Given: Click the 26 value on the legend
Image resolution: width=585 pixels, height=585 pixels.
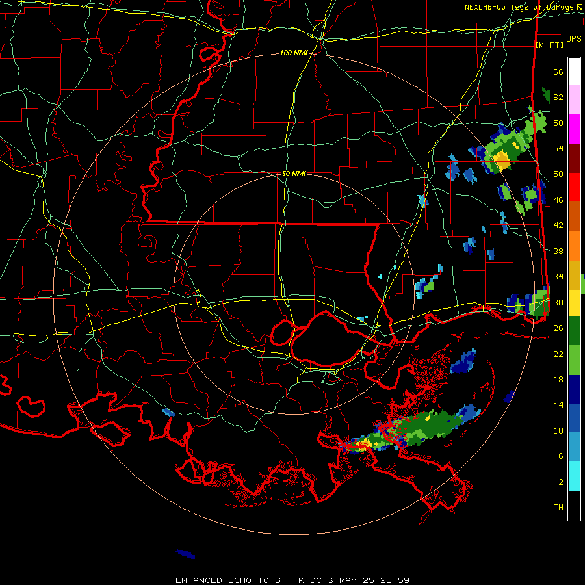Looking at the screenshot, I should click(x=558, y=328).
